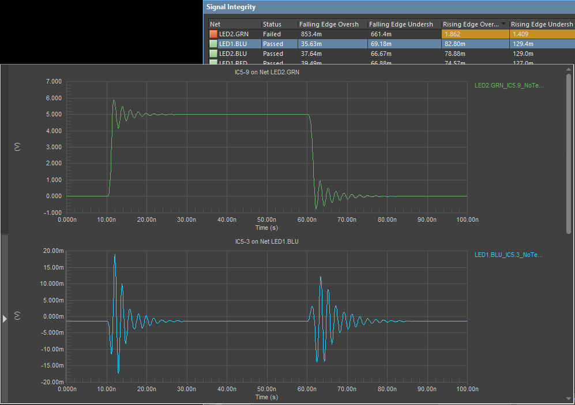This screenshot has height=405, width=575.
Task: Click the sort arrow on Rising Edge Overshoot column
Action: click(503, 24)
